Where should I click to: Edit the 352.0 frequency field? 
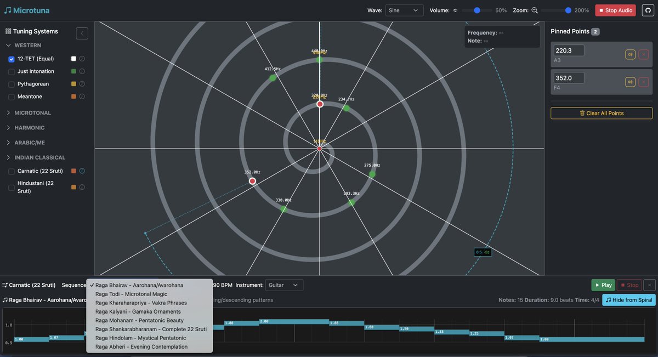pyautogui.click(x=569, y=78)
